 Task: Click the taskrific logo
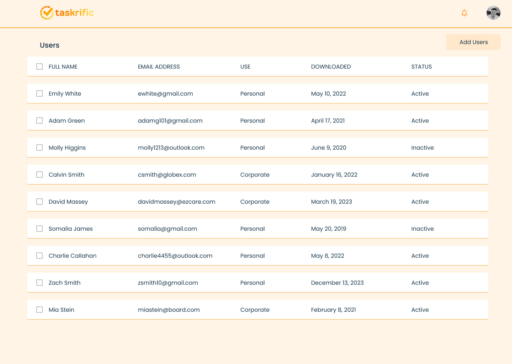click(67, 13)
